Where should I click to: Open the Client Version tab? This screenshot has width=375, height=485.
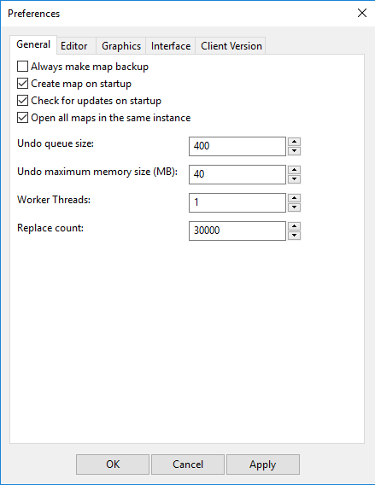(x=231, y=46)
